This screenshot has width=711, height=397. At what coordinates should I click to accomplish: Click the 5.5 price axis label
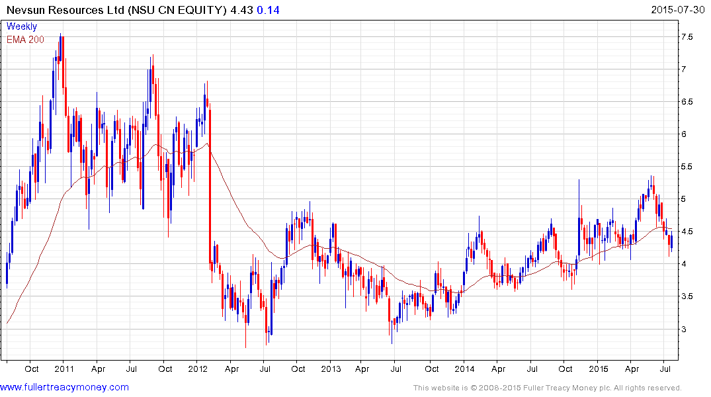coord(687,167)
